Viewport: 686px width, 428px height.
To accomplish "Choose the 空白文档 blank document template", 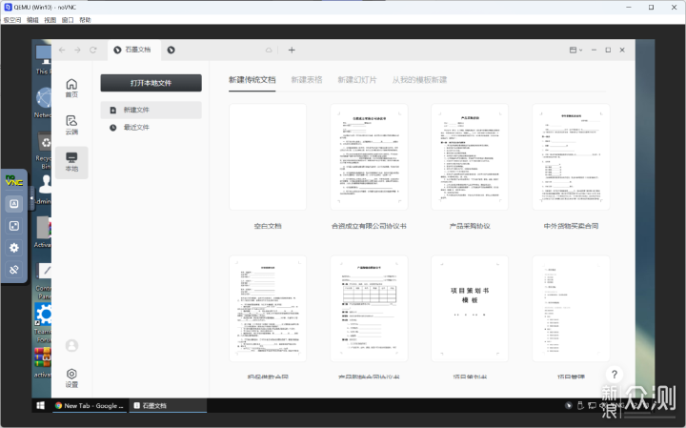I will click(268, 157).
